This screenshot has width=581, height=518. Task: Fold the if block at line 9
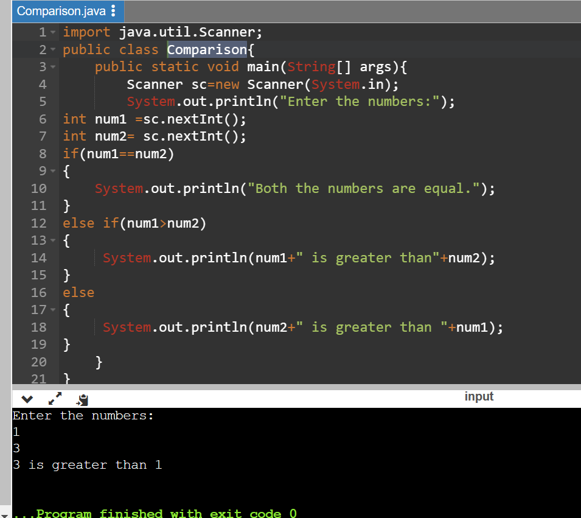(52, 171)
